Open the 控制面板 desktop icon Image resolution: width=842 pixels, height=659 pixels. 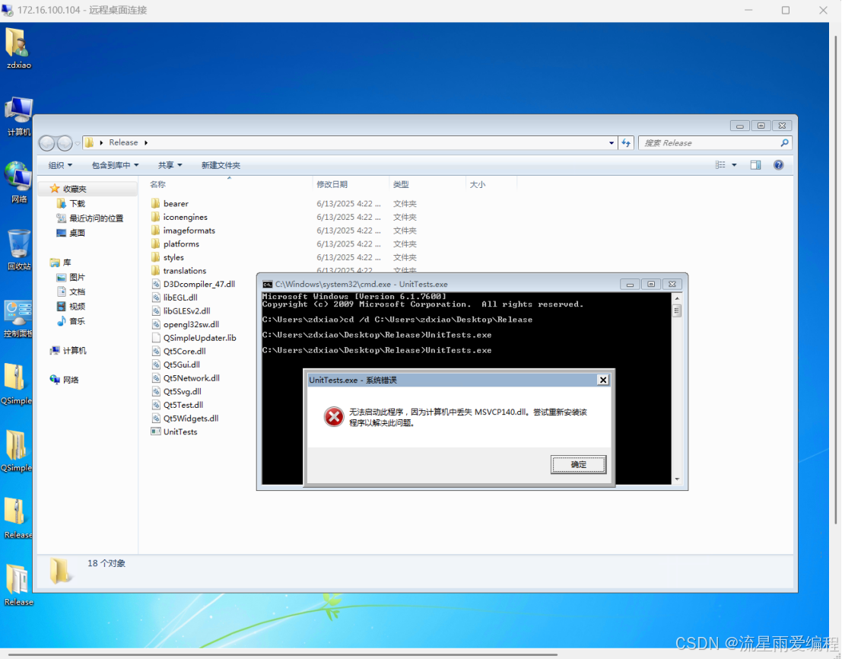point(18,319)
